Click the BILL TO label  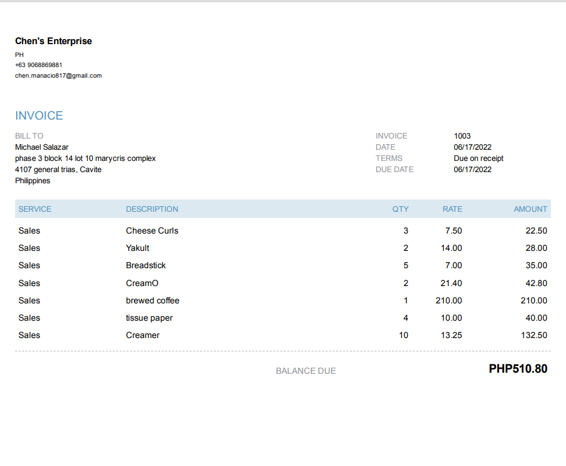pyautogui.click(x=29, y=136)
